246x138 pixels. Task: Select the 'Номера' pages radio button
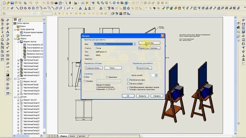[x=85, y=81]
